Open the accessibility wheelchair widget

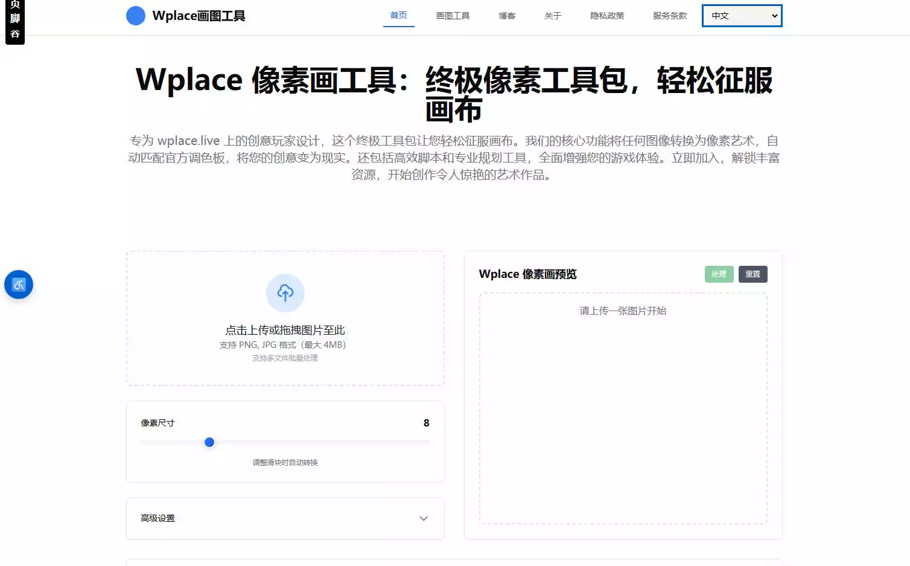(19, 285)
